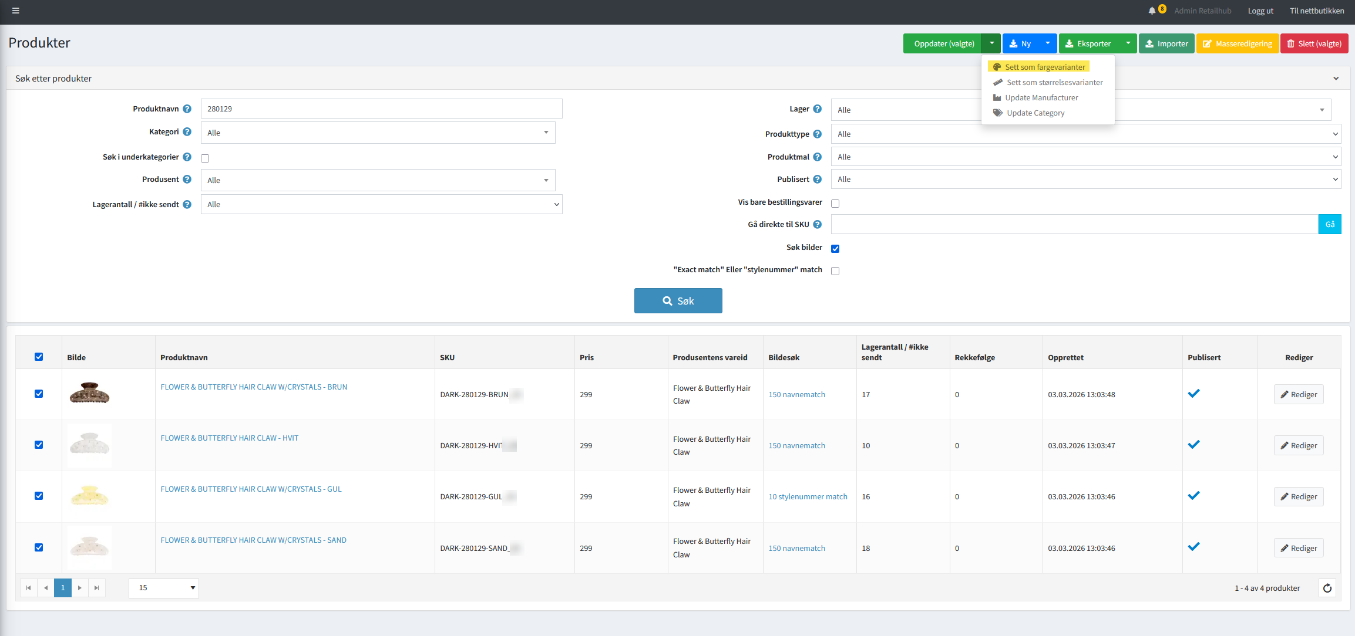Screen dimensions: 1355x636
Task: Go to the first page arrow
Action: point(28,588)
